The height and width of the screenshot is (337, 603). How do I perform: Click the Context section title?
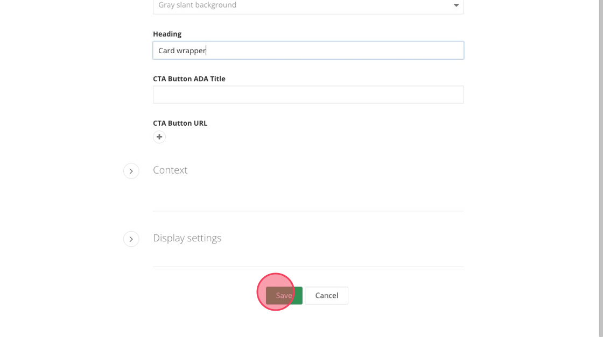(170, 170)
